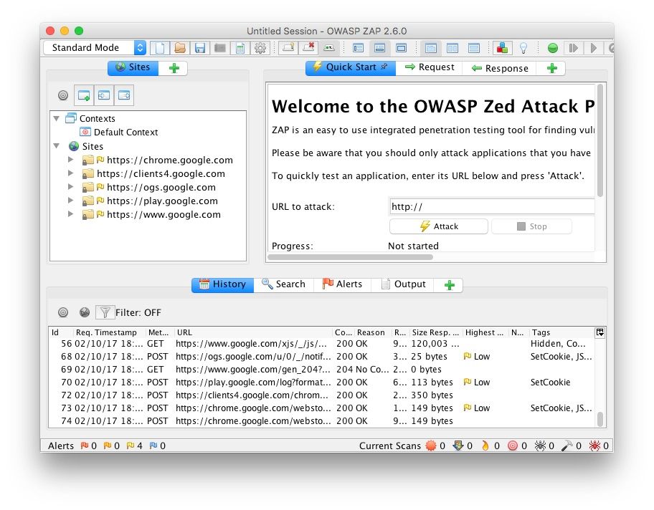
Task: Click green plus next to Response tab
Action: point(552,68)
